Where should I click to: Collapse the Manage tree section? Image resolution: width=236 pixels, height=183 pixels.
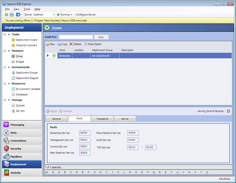point(5,100)
